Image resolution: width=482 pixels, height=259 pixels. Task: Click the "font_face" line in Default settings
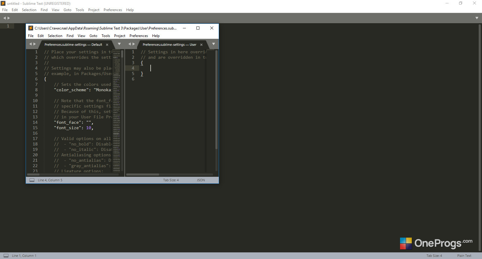coord(74,122)
